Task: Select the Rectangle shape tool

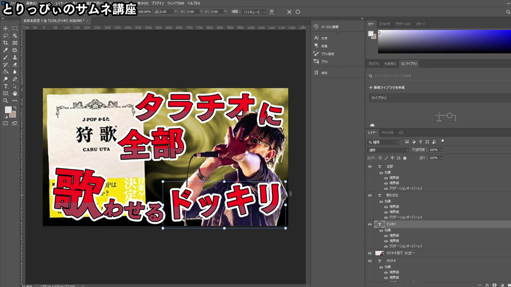Action: click(x=5, y=94)
